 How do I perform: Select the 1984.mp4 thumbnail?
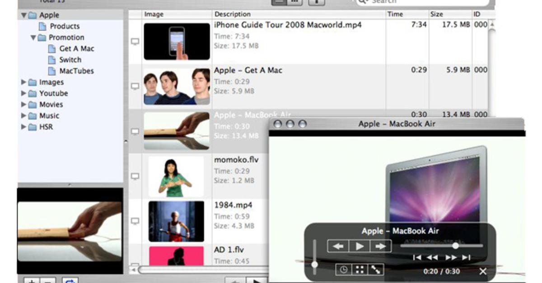(x=177, y=221)
